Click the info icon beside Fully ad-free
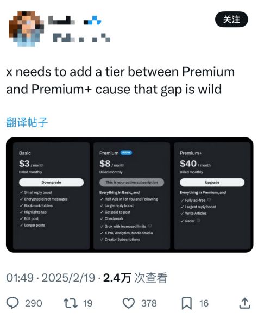Viewport: 258px width, 319px height. click(209, 199)
